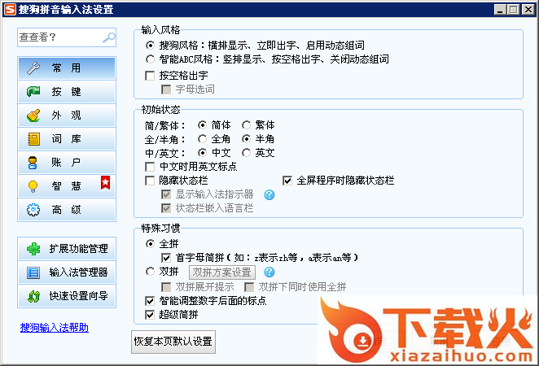This screenshot has width=539, height=366.
Task: Open the 智慧 settings tab
Action: pos(67,186)
